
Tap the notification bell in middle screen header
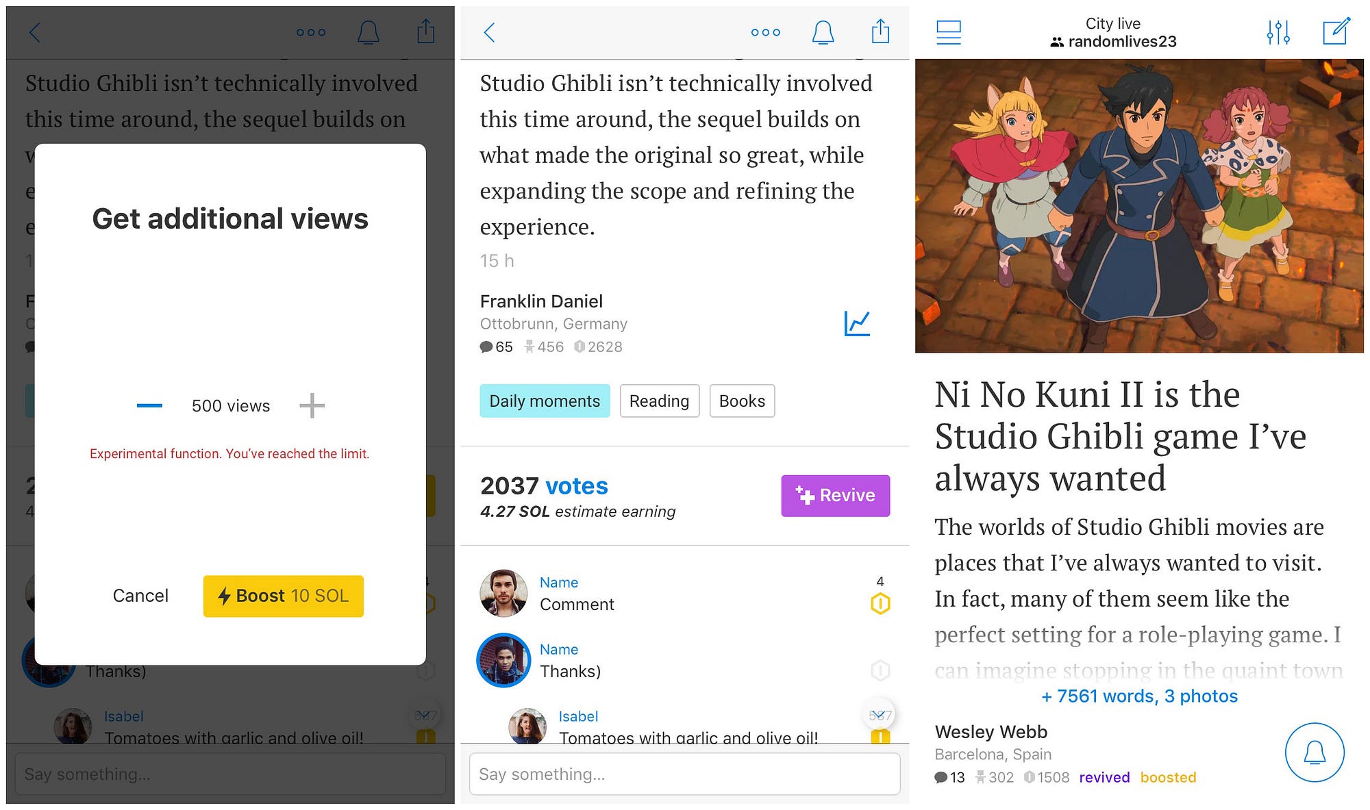point(823,32)
